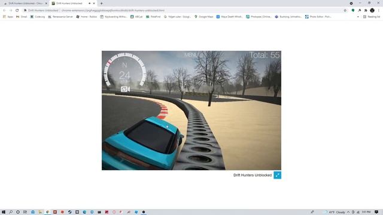This screenshot has height=215, width=383.
Task: Open Microsoft Edge from the taskbar
Action: [84, 212]
